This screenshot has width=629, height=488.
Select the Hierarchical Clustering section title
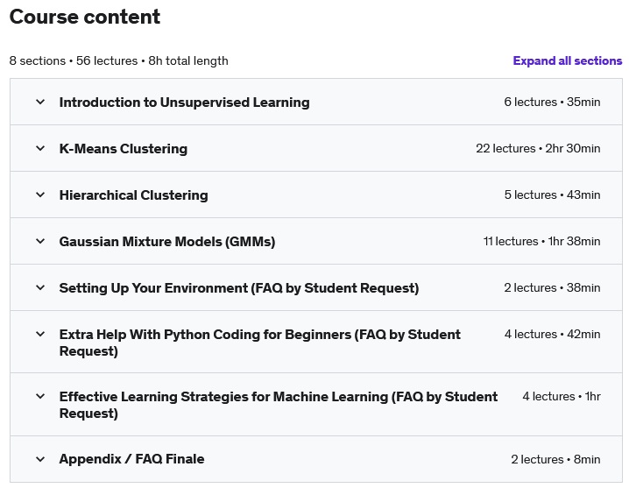point(133,195)
